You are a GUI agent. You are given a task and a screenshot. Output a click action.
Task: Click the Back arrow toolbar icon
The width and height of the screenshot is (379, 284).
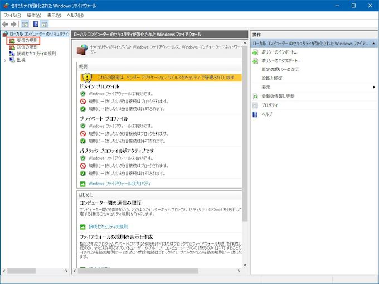[x=5, y=24]
